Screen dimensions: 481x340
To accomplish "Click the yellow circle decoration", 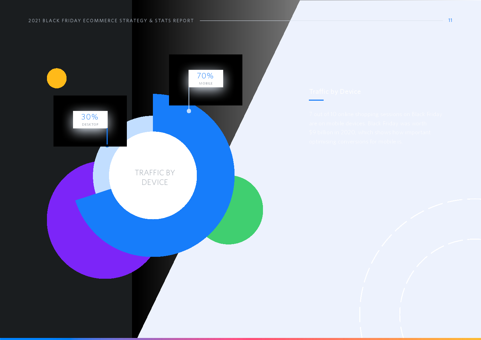I will click(x=57, y=78).
